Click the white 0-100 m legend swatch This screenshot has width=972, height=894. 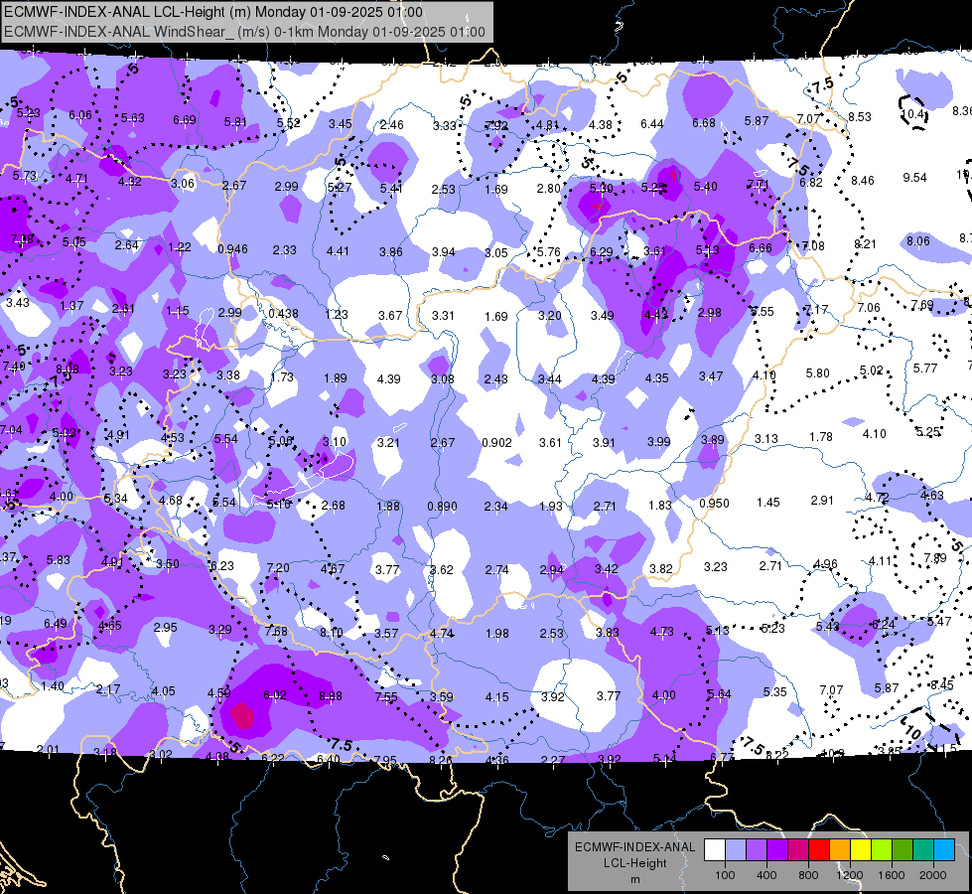point(715,849)
